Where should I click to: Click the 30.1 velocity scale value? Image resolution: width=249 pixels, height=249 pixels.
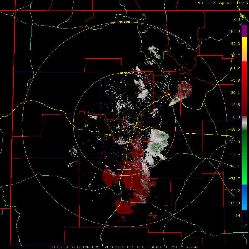(235, 93)
